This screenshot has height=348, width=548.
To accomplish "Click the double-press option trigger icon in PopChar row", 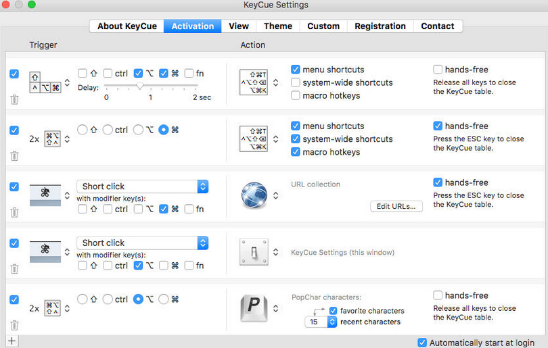I will pos(52,308).
